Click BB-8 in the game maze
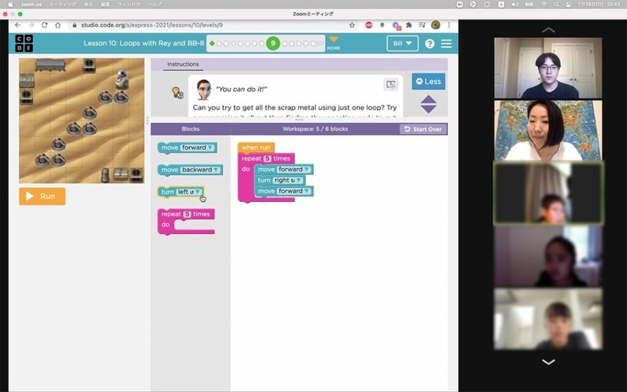 [x=122, y=79]
